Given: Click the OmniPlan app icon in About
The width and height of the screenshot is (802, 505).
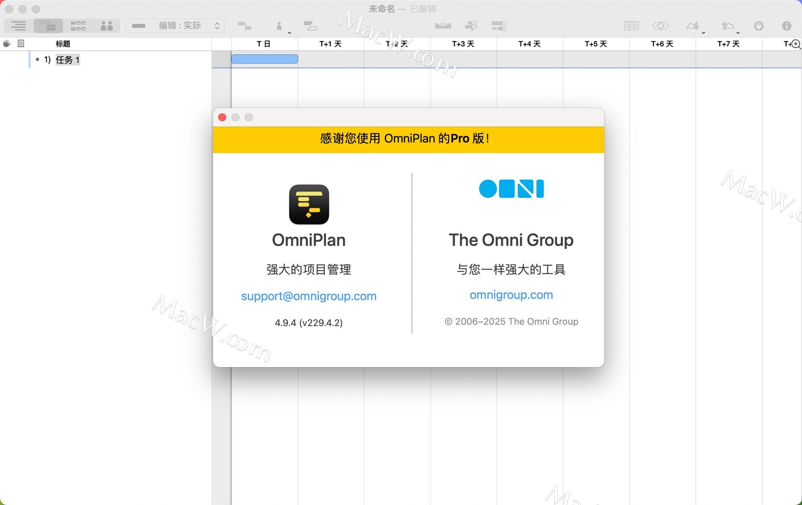Looking at the screenshot, I should coord(309,205).
